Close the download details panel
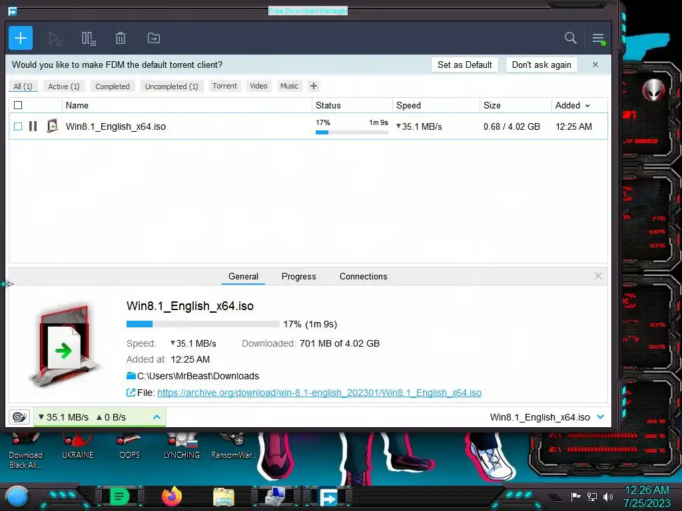 point(599,276)
